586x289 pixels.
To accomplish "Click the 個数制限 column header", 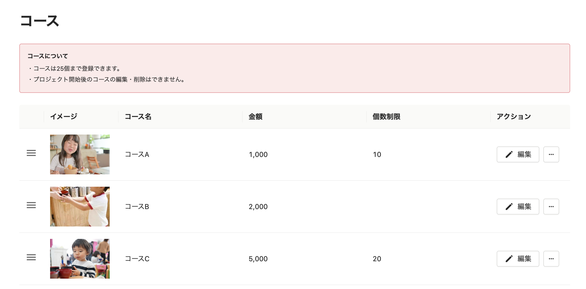I will (386, 117).
